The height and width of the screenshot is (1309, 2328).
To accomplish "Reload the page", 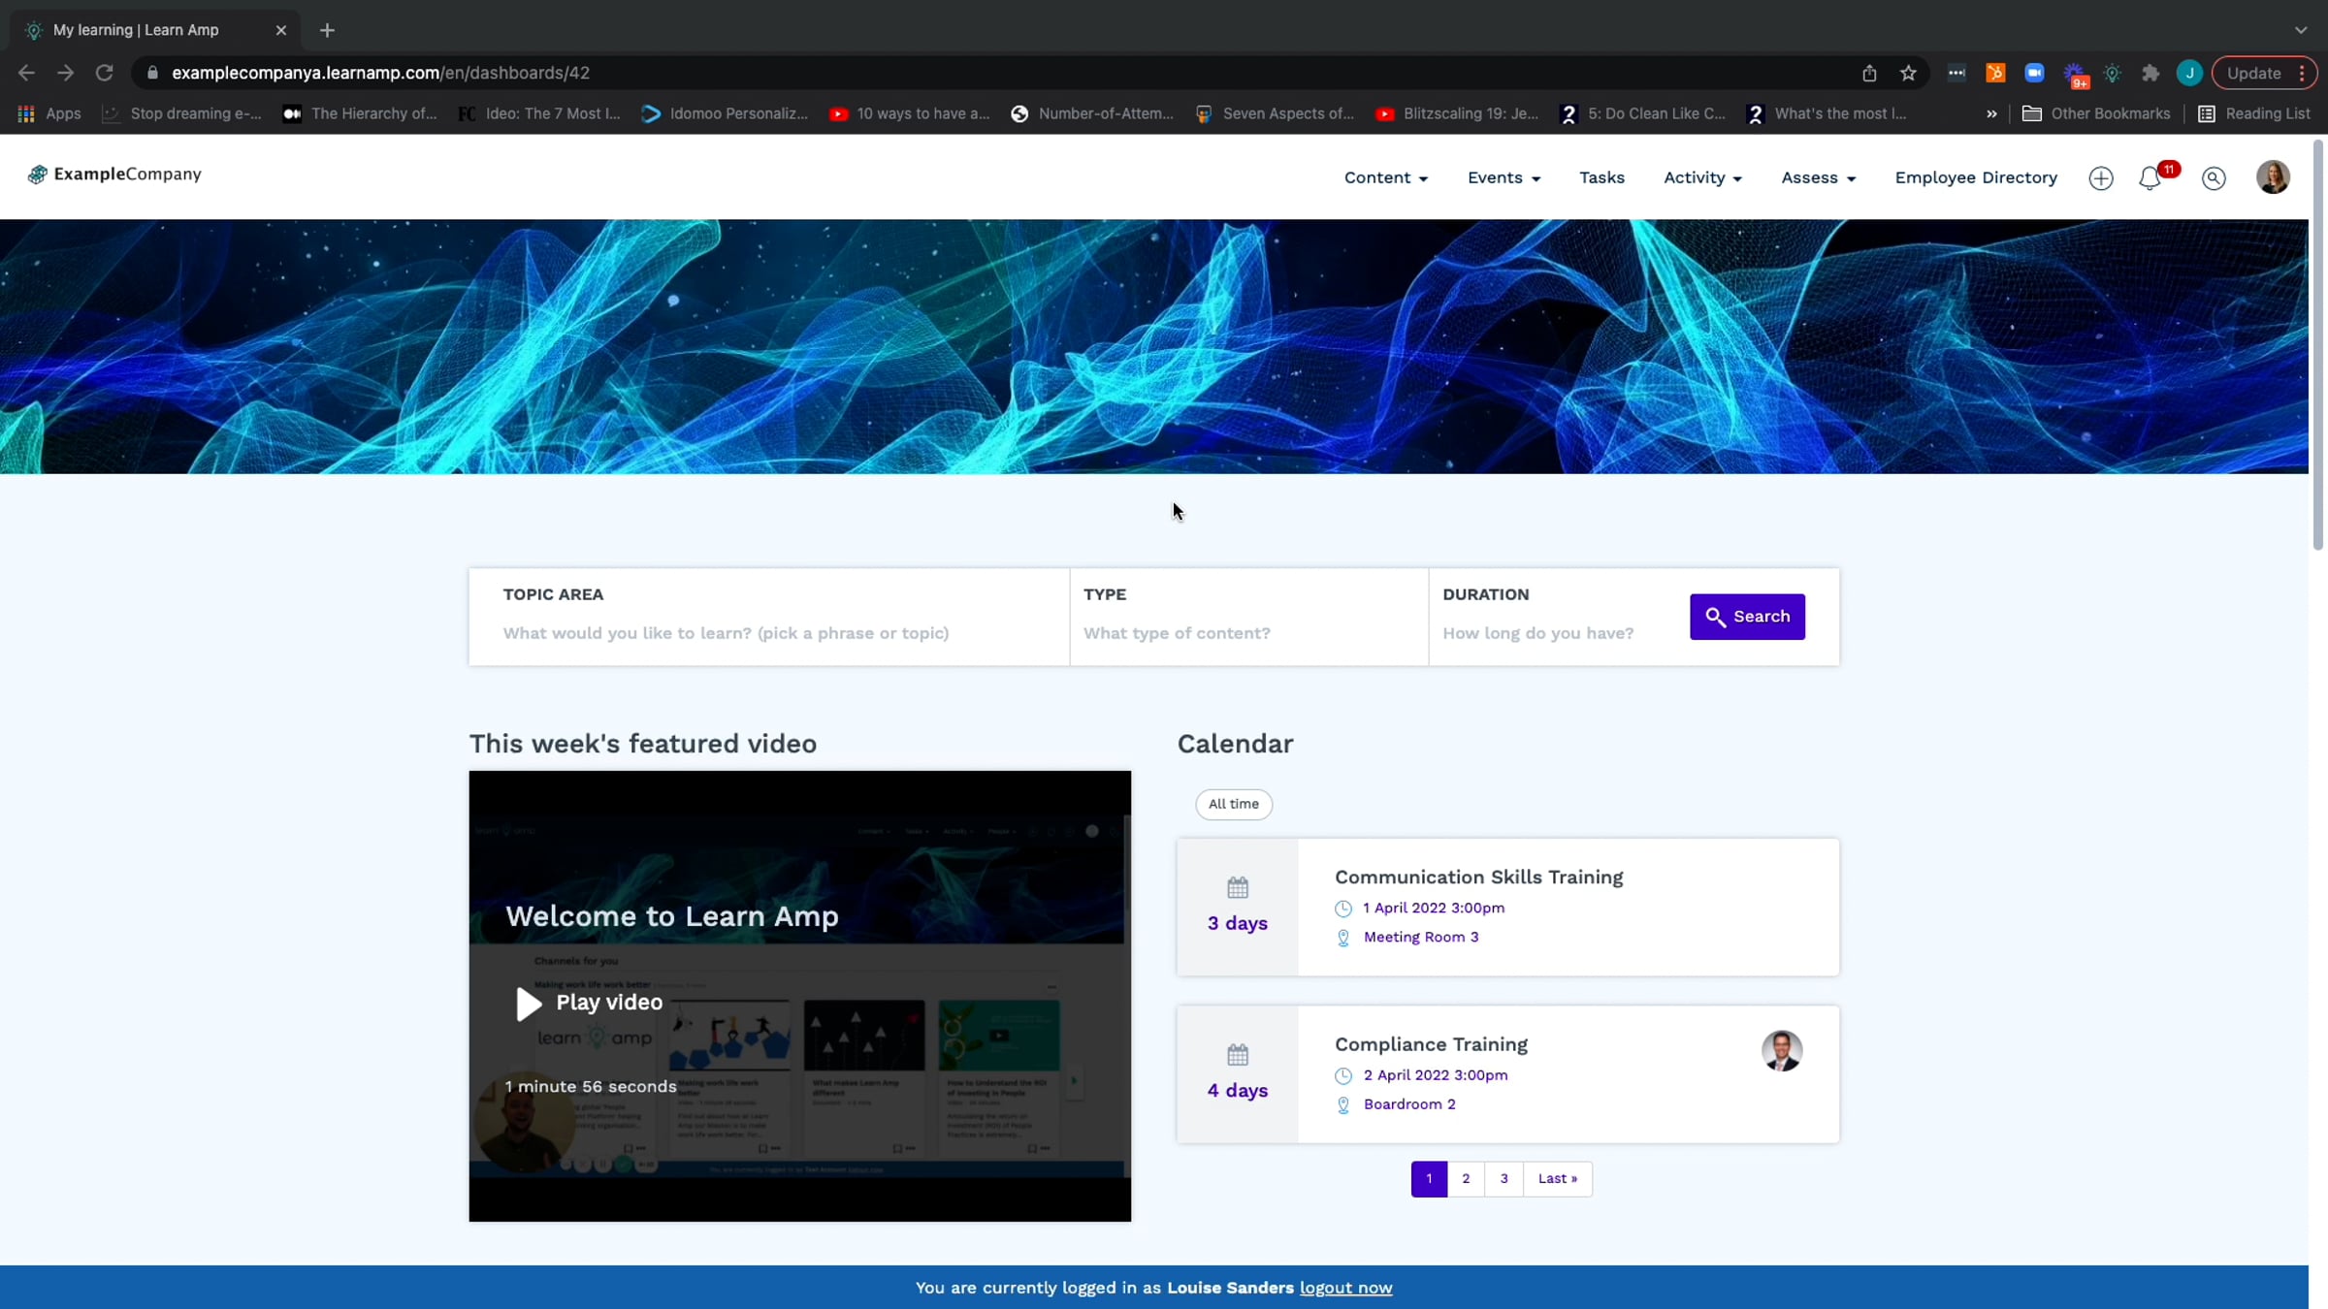I will coord(104,73).
